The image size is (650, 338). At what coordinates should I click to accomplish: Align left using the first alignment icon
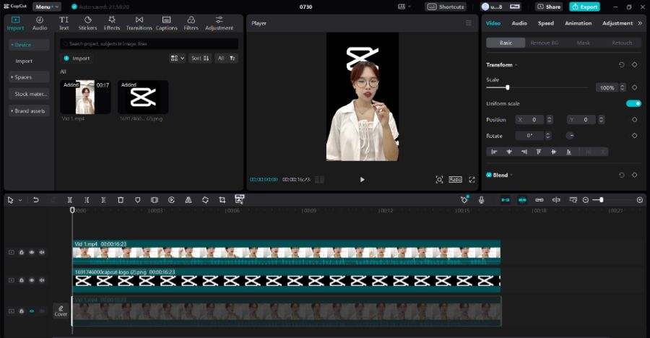(x=494, y=152)
